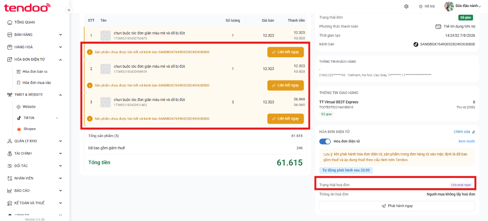Open settings gear icon in header

click(406, 6)
